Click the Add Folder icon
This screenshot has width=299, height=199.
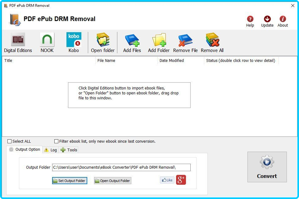tap(159, 40)
